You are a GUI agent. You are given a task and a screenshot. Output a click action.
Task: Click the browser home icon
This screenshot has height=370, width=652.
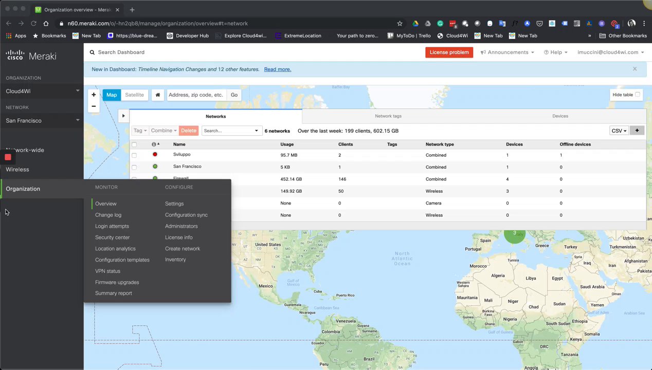tap(46, 23)
